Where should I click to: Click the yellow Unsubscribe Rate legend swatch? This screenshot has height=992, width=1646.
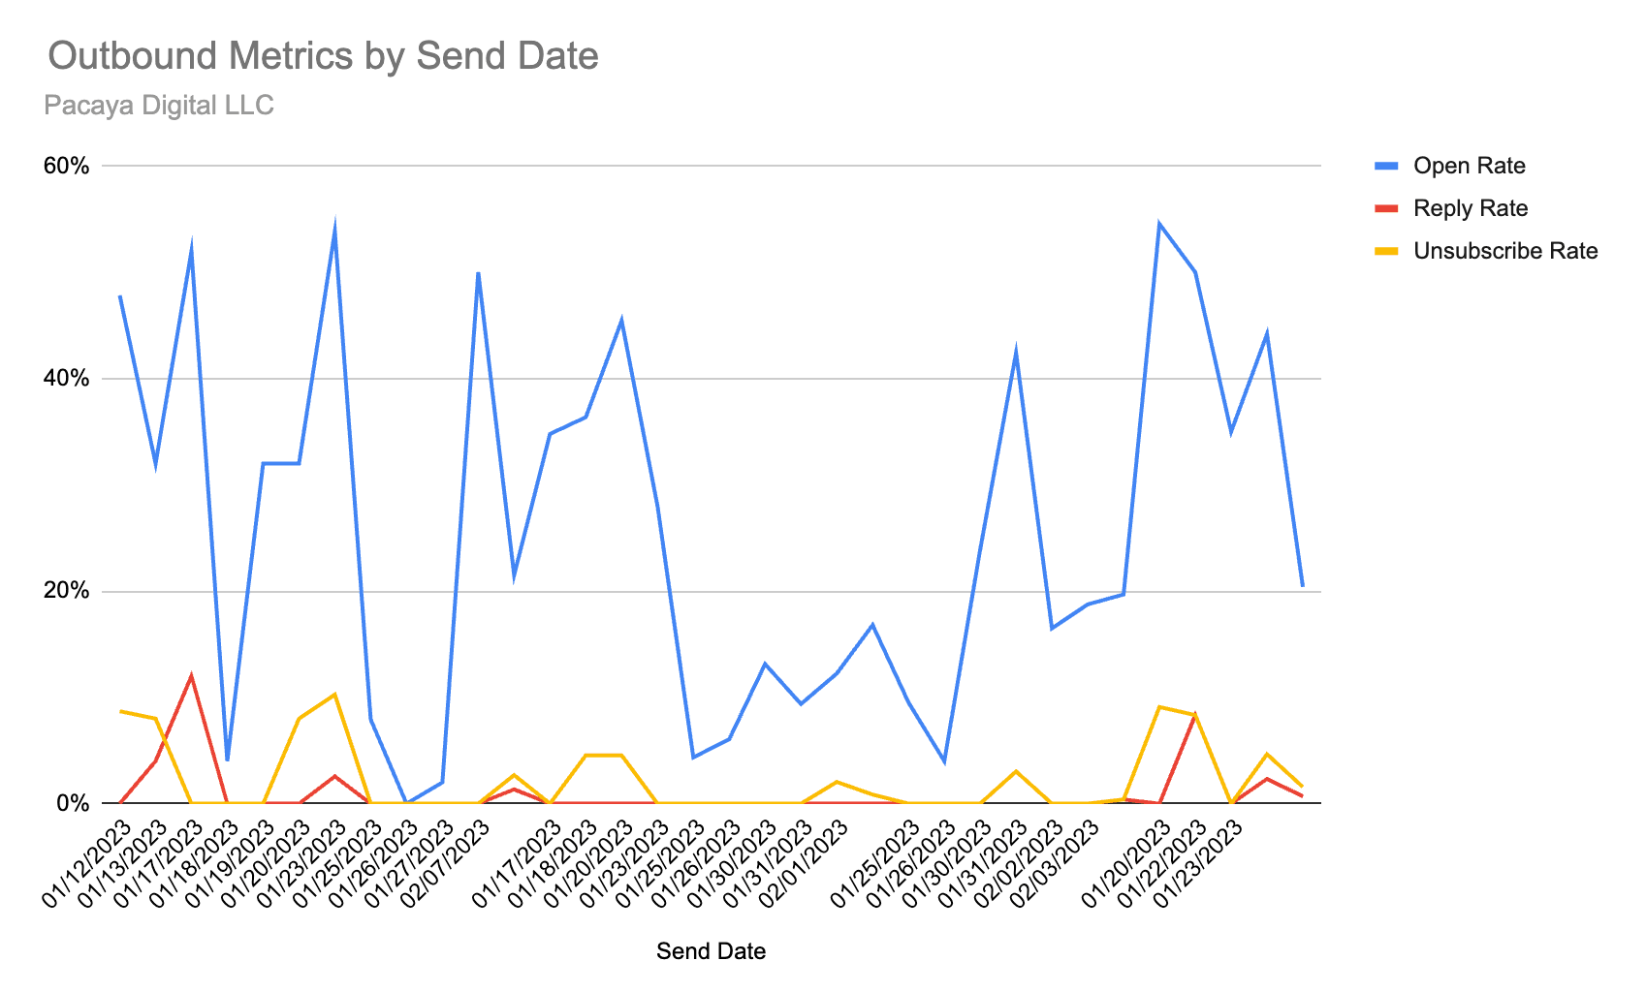1386,252
